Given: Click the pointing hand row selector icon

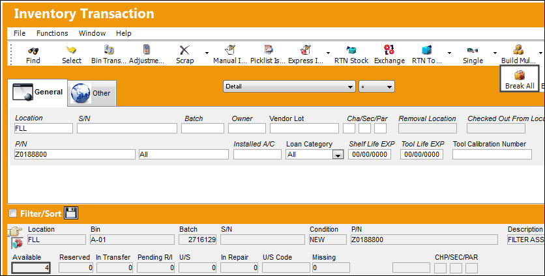Looking at the screenshot, I should [x=15, y=231].
